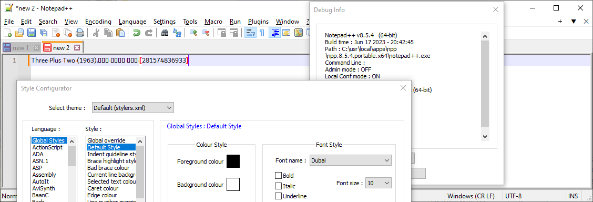The height and width of the screenshot is (202, 593).
Task: Open the Search menu
Action: click(48, 22)
